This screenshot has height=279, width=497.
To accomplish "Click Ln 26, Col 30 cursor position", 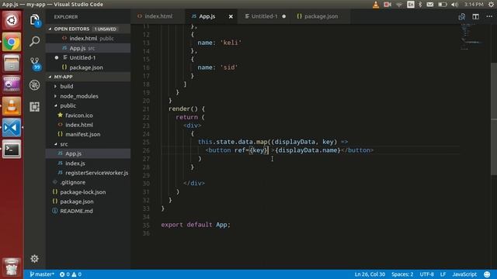I will (x=370, y=274).
